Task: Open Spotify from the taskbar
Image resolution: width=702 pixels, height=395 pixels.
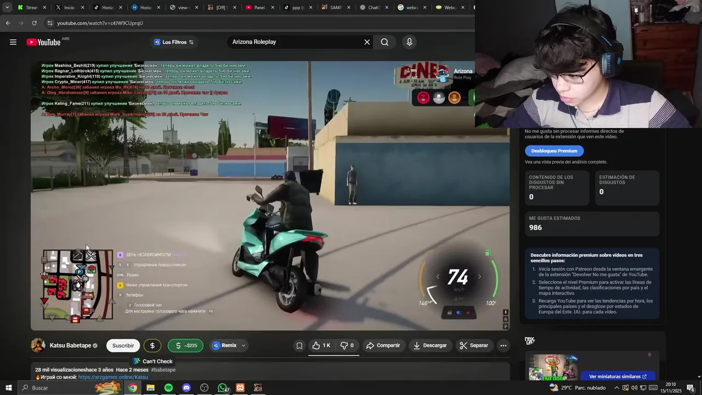Action: [x=168, y=388]
